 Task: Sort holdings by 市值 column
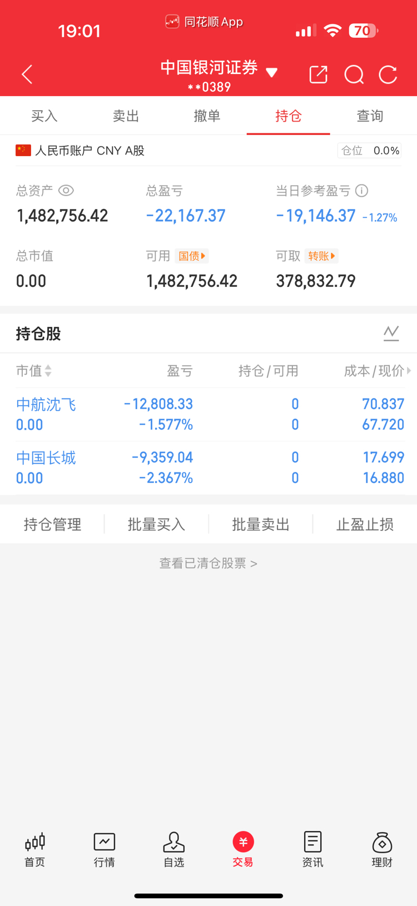(x=34, y=371)
